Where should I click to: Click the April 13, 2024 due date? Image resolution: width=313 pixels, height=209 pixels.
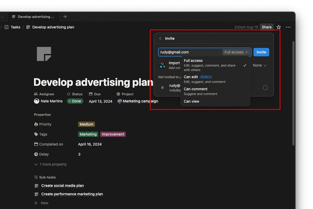[100, 101]
